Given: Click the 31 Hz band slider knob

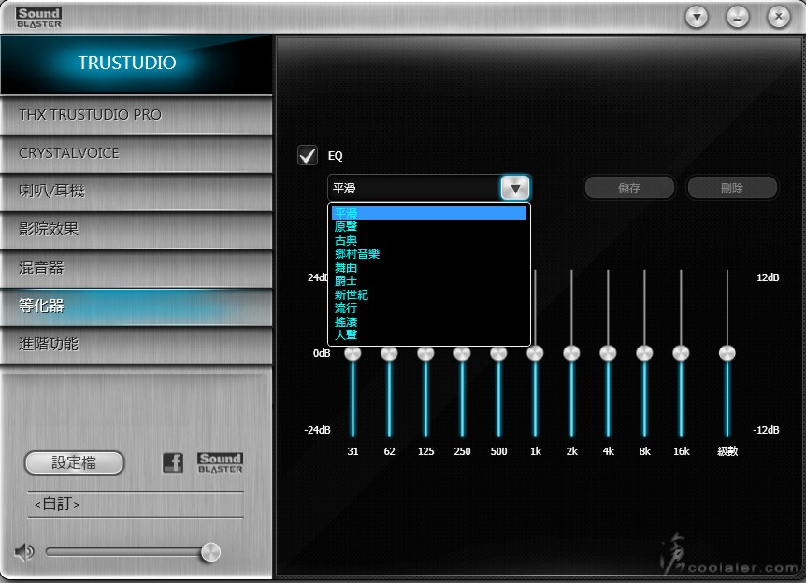Looking at the screenshot, I should [353, 353].
